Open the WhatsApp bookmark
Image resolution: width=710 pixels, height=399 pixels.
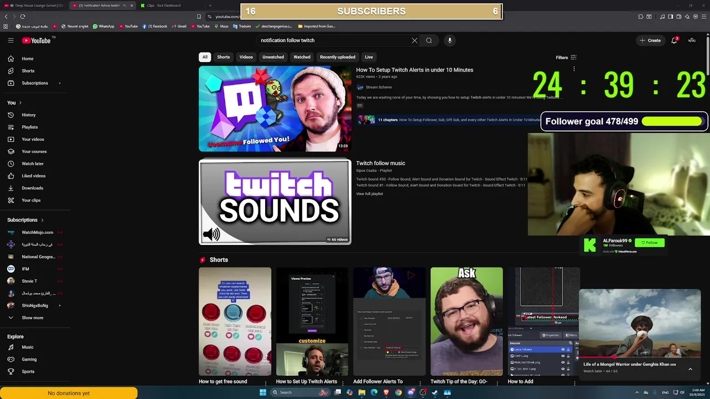click(104, 26)
